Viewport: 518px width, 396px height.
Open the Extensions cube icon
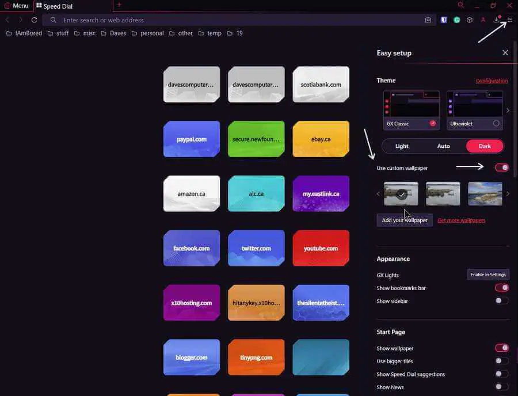tap(470, 20)
